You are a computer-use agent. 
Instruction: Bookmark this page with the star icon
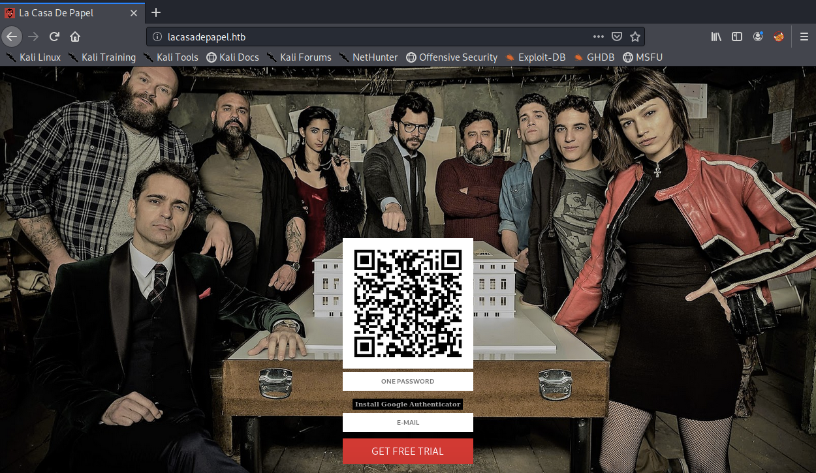[635, 37]
